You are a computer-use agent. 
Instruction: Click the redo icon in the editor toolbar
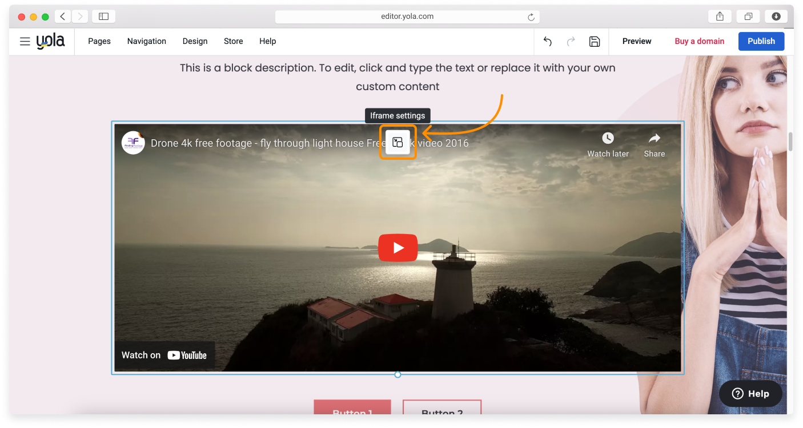tap(571, 41)
